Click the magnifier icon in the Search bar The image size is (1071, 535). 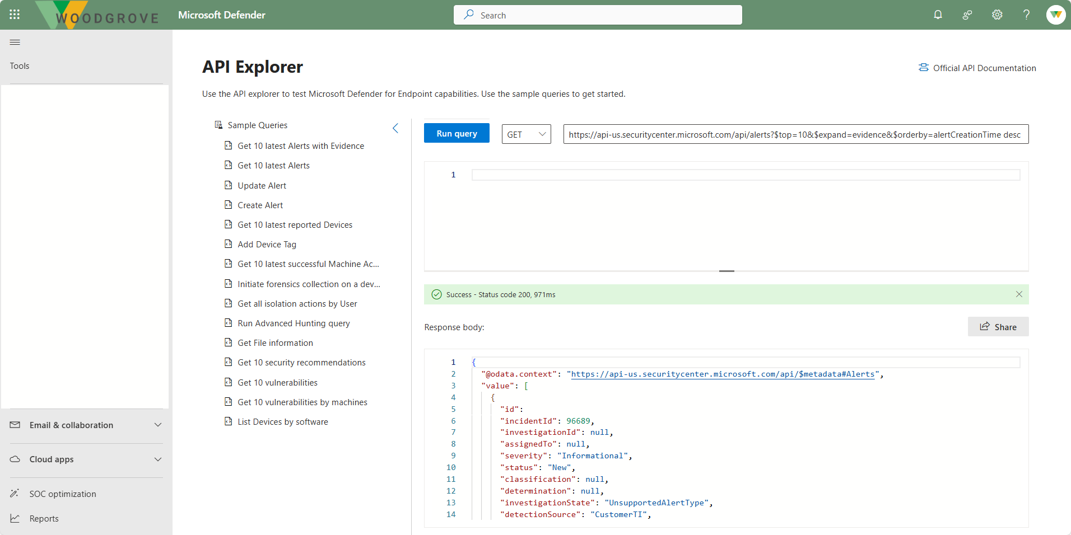pos(469,15)
